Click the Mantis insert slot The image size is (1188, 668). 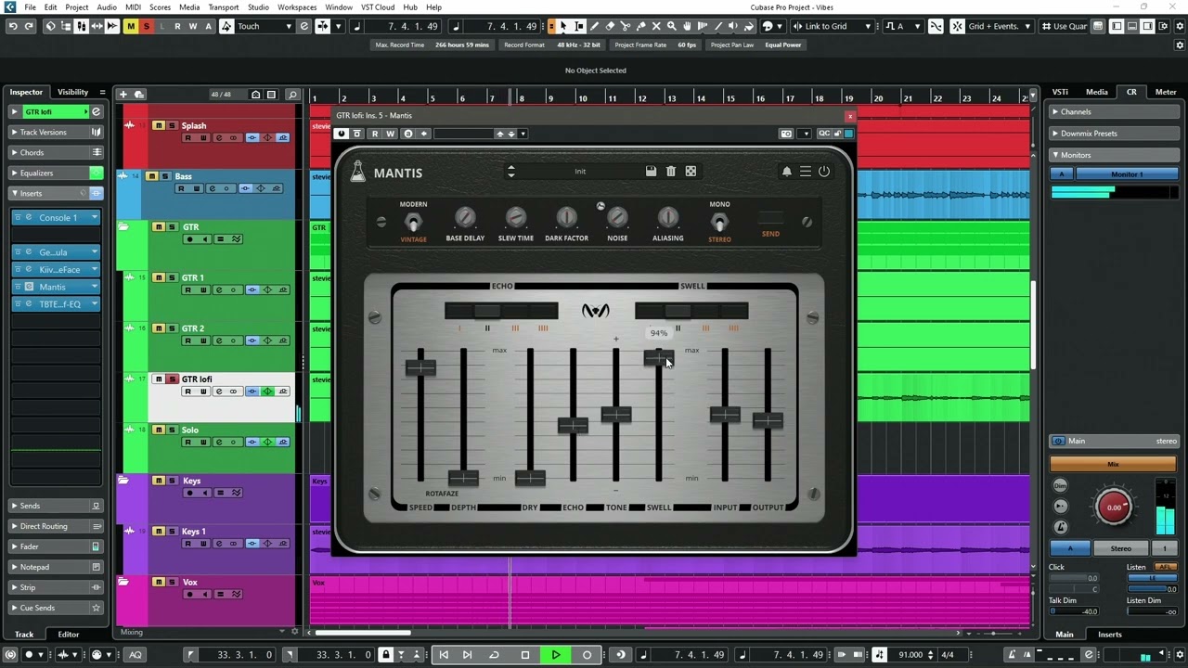(56, 287)
